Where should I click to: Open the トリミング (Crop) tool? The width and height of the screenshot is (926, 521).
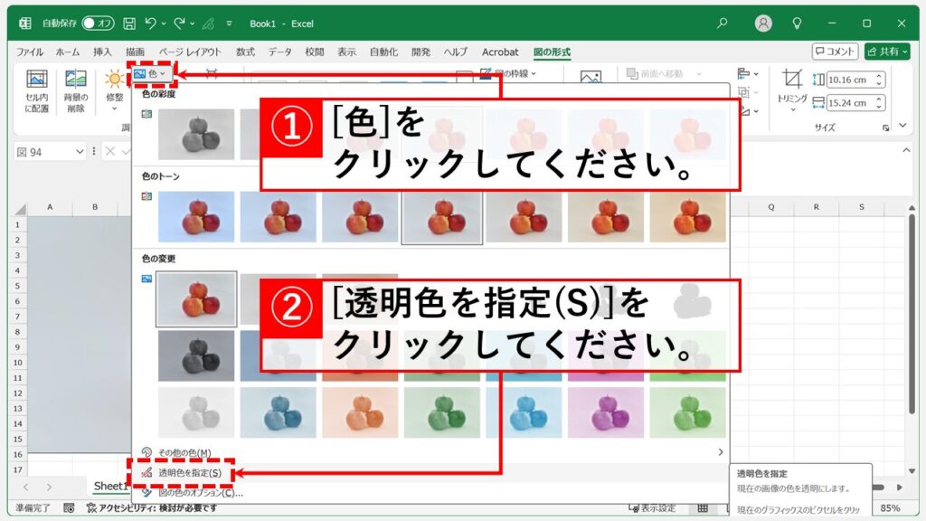(x=791, y=80)
